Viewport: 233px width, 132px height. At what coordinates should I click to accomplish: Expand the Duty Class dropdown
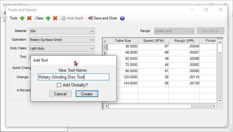[x=92, y=48]
